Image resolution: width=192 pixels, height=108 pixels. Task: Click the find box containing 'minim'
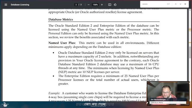point(153,4)
